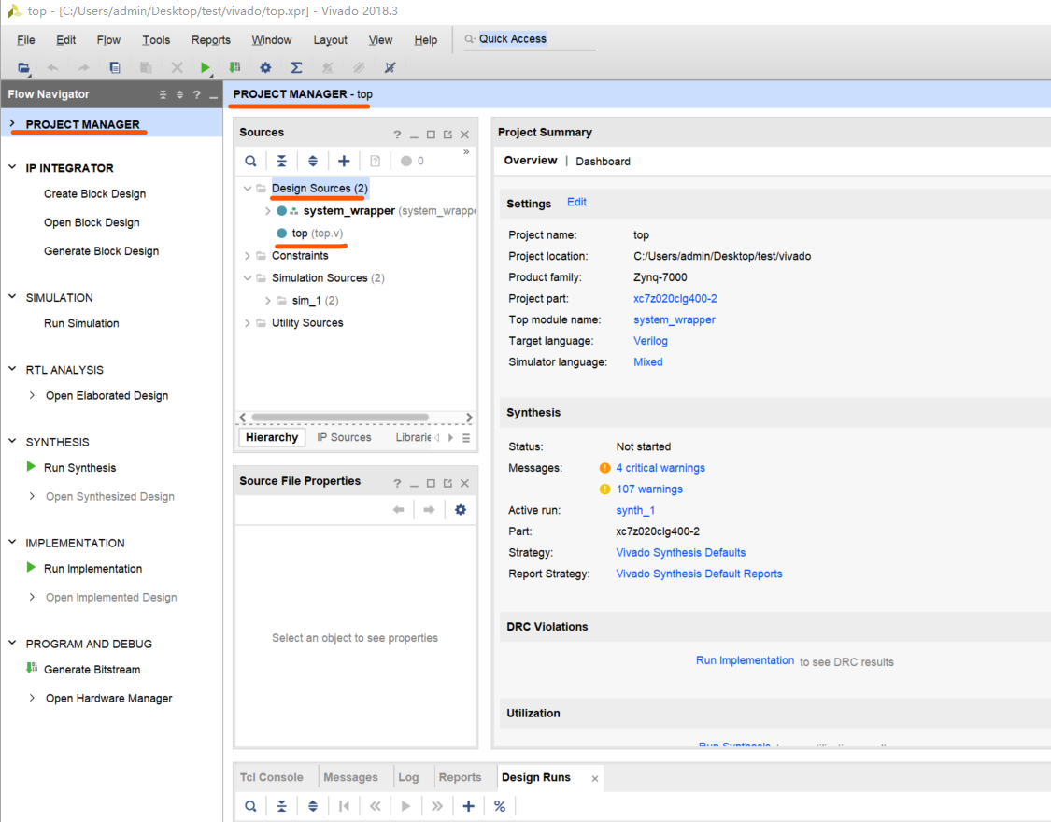
Task: Switch to the Tcl Console tab
Action: point(271,777)
